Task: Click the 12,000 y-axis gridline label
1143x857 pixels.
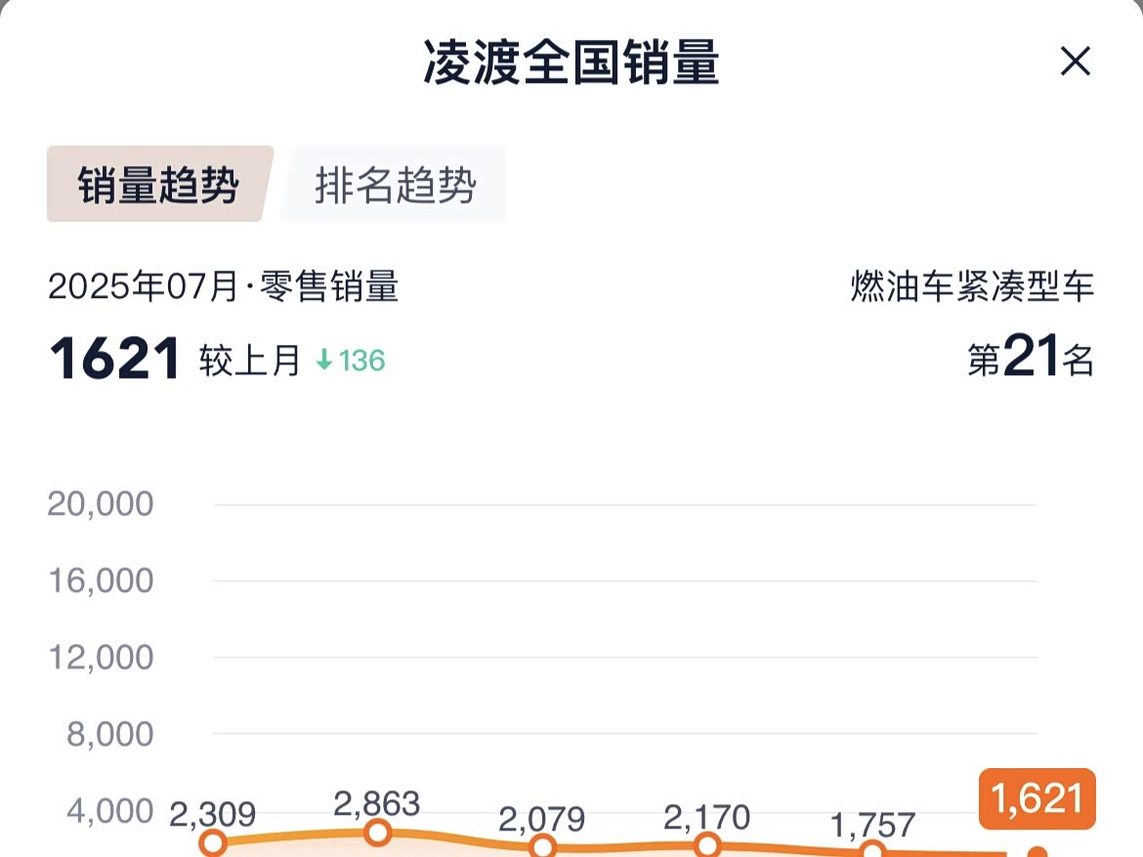Action: (101, 657)
